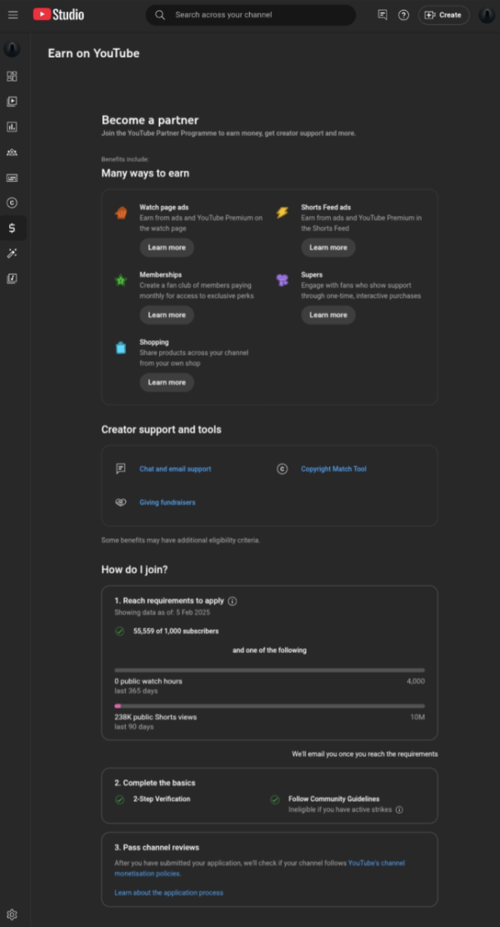Open the Audio library sidebar icon
500x927 pixels.
click(x=12, y=279)
